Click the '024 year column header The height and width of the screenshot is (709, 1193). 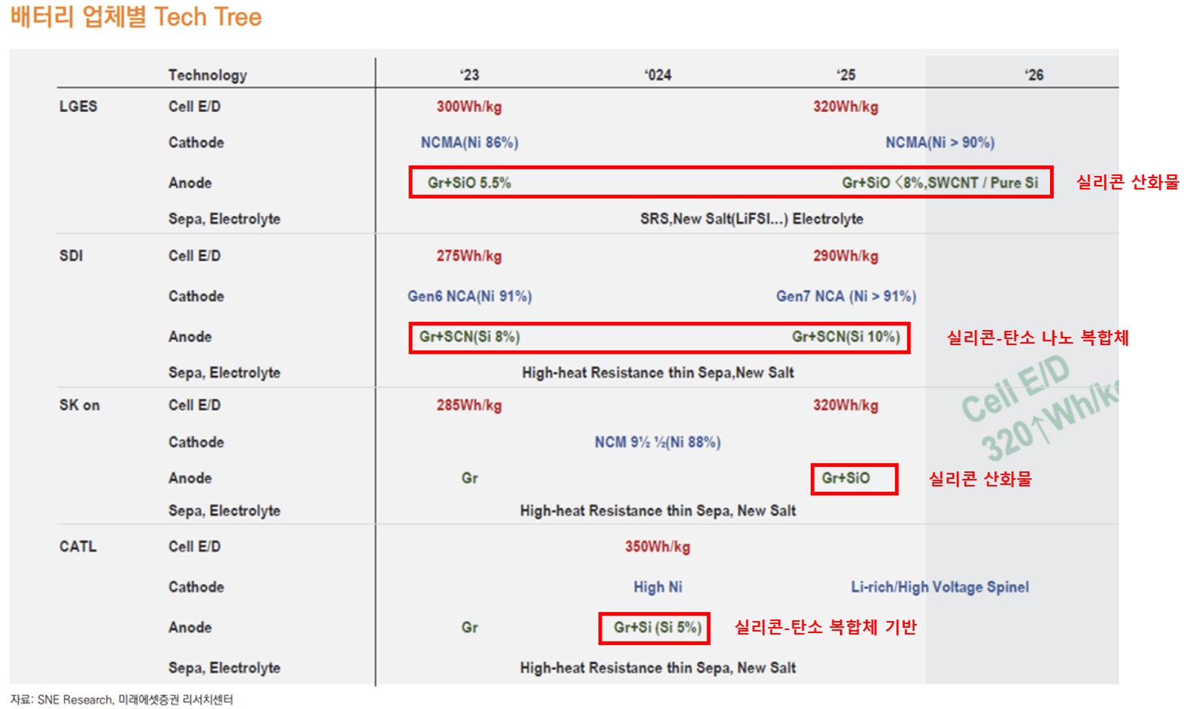657,75
